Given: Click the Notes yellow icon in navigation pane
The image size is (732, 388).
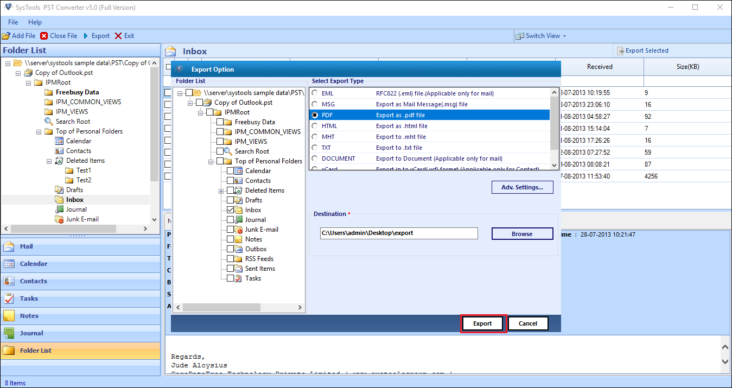Looking at the screenshot, I should 9,316.
